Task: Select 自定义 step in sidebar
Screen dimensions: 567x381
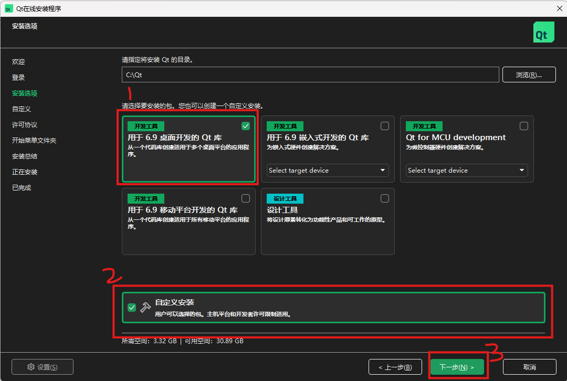Action: pyautogui.click(x=22, y=109)
